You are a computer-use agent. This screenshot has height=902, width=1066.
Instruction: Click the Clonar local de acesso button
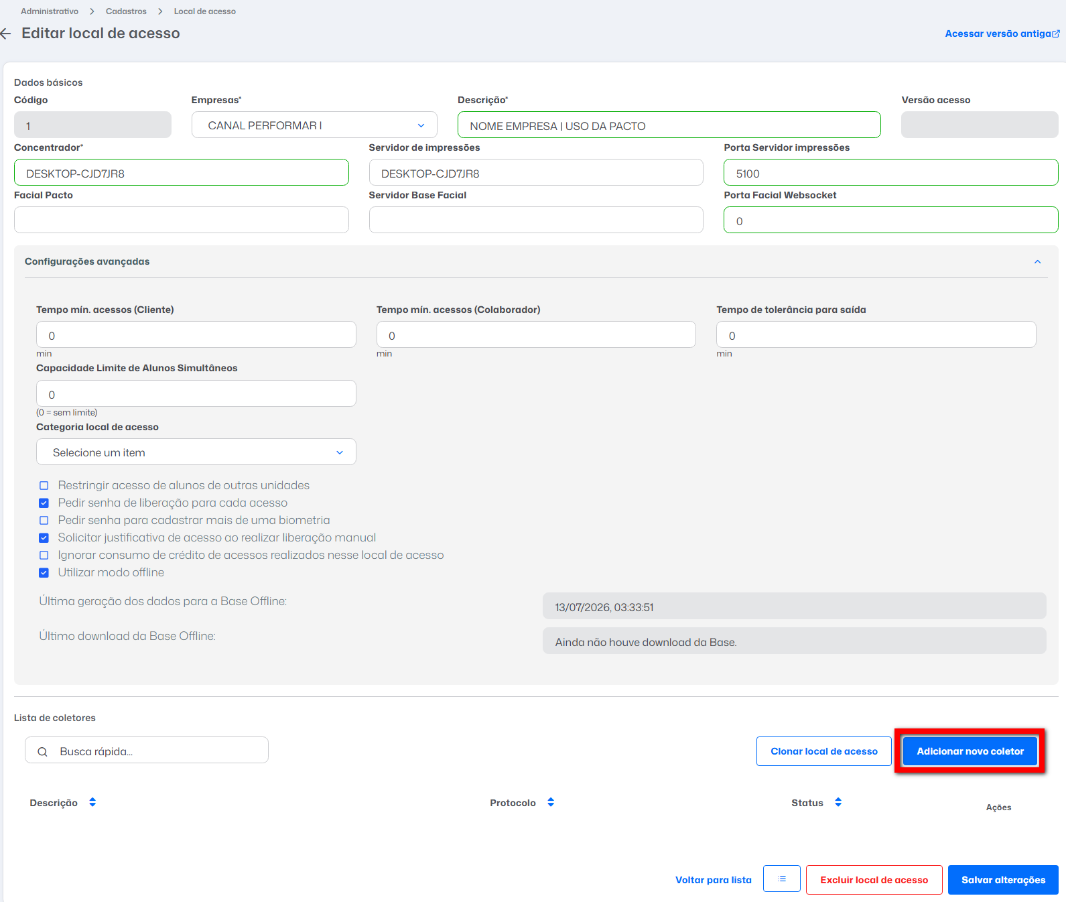pos(824,751)
